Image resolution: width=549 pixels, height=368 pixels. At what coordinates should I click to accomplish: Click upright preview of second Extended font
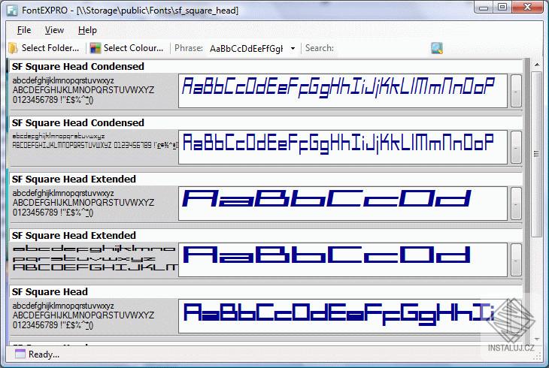click(342, 260)
